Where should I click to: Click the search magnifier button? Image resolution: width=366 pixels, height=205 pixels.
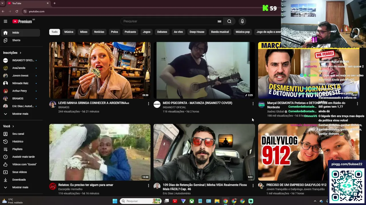(x=229, y=21)
